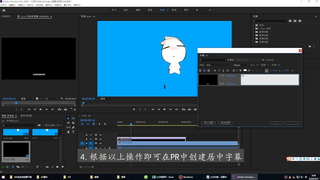This screenshot has width=320, height=180.
Task: Switch to 颜色 workspace tab
Action: pos(150,10)
